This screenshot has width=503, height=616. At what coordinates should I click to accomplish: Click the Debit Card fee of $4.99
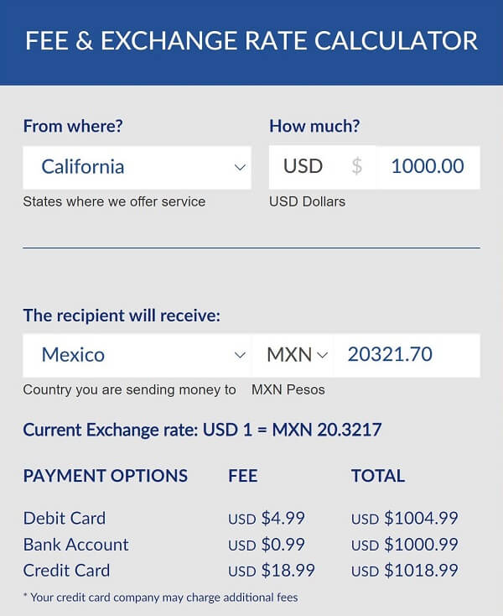point(269,519)
